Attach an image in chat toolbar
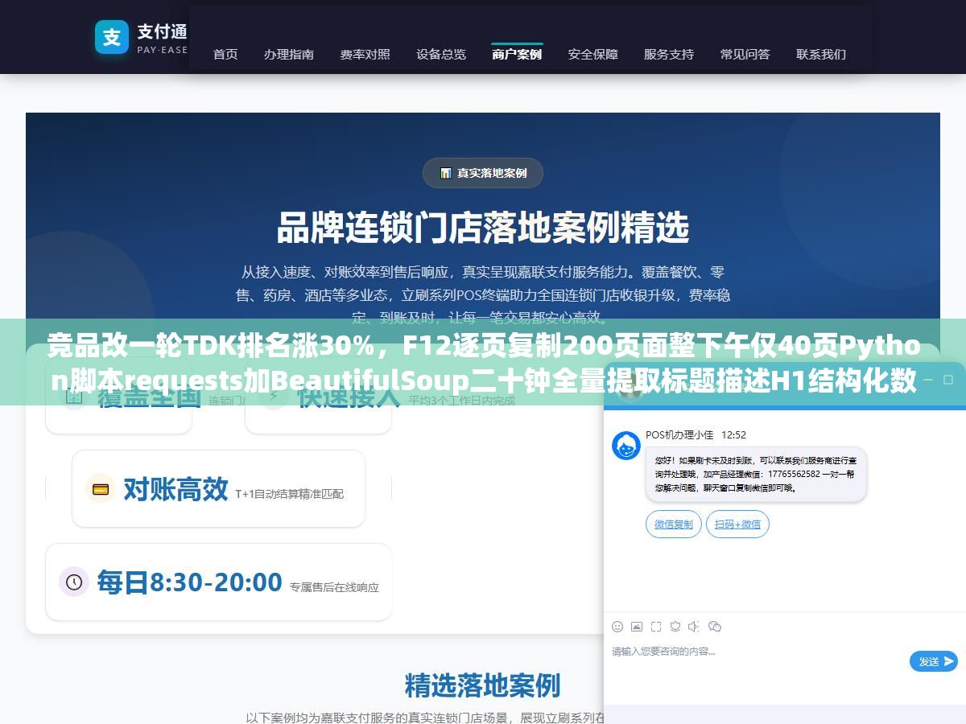Image resolution: width=966 pixels, height=724 pixels. (x=637, y=626)
